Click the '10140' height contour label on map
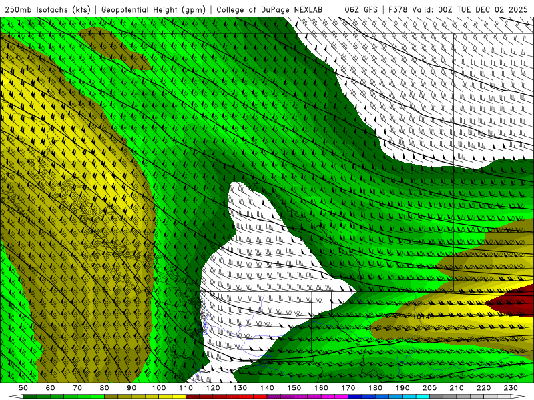 (423, 317)
